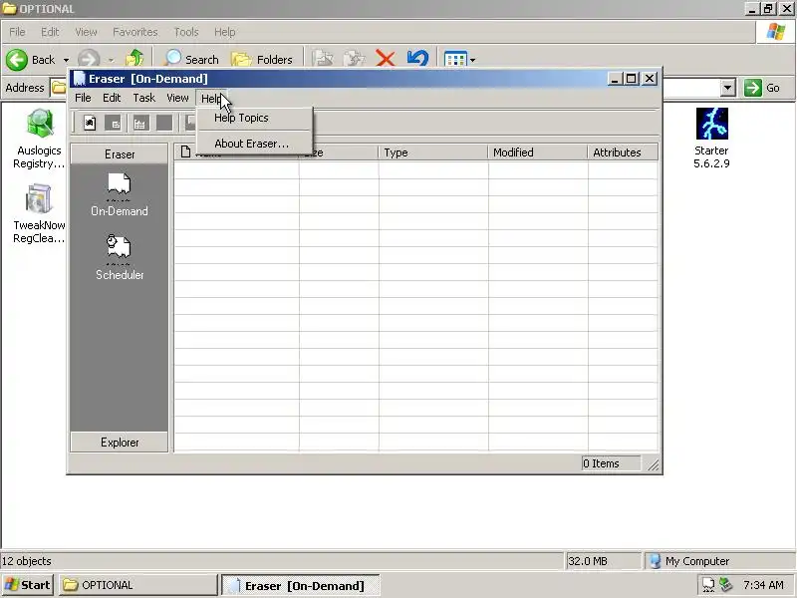The image size is (797, 598).
Task: Click the Views icon in Explorer toolbar
Action: tap(455, 59)
